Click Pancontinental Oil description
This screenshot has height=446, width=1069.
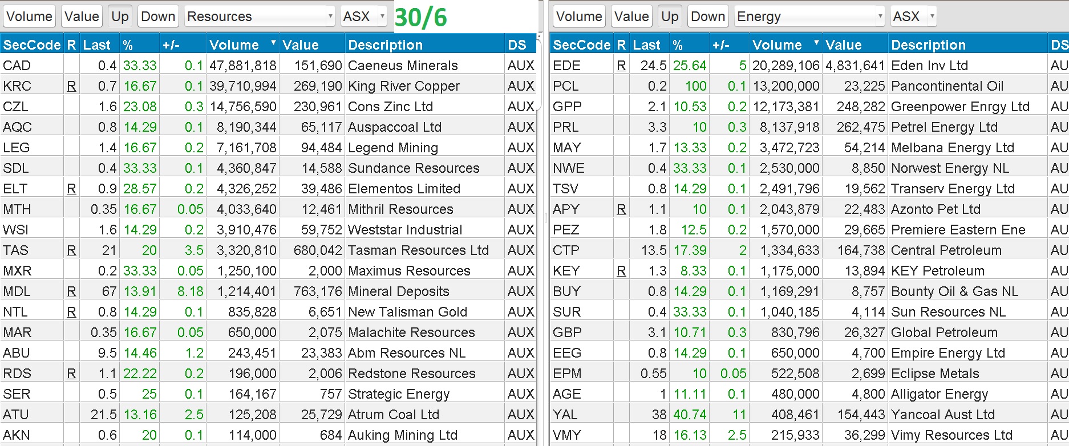pos(947,86)
